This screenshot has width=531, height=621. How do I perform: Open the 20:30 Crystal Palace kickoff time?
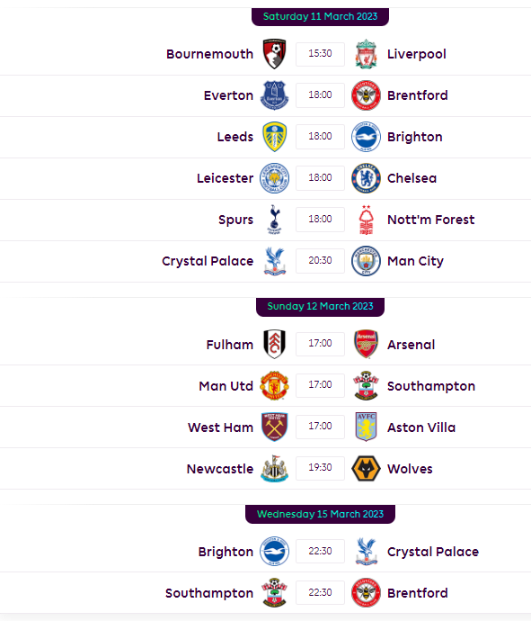[x=320, y=261]
